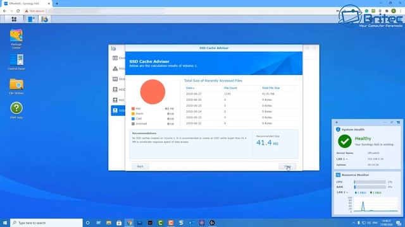405x227 pixels.
Task: Select the 2020-08-26 table row date
Action: [194, 100]
